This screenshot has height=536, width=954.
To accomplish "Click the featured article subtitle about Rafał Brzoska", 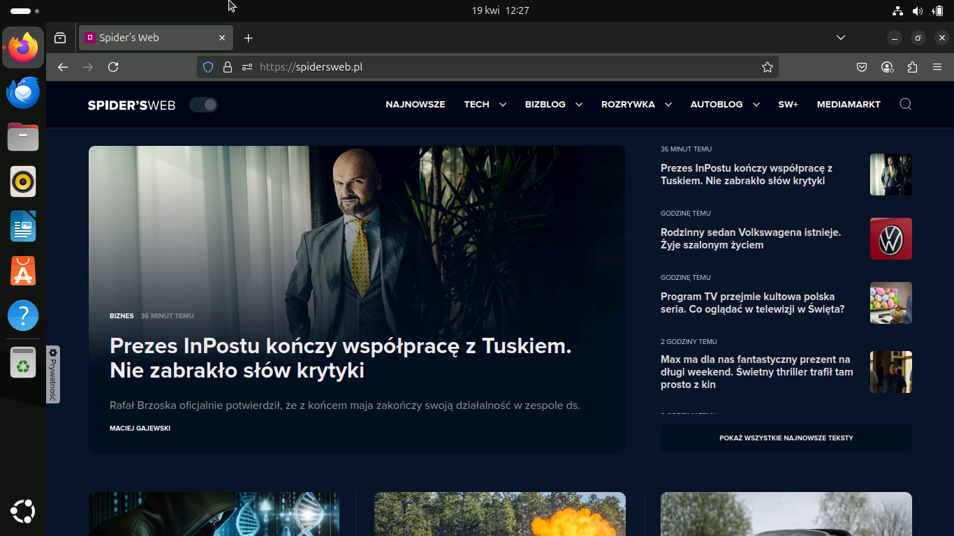I will [345, 405].
